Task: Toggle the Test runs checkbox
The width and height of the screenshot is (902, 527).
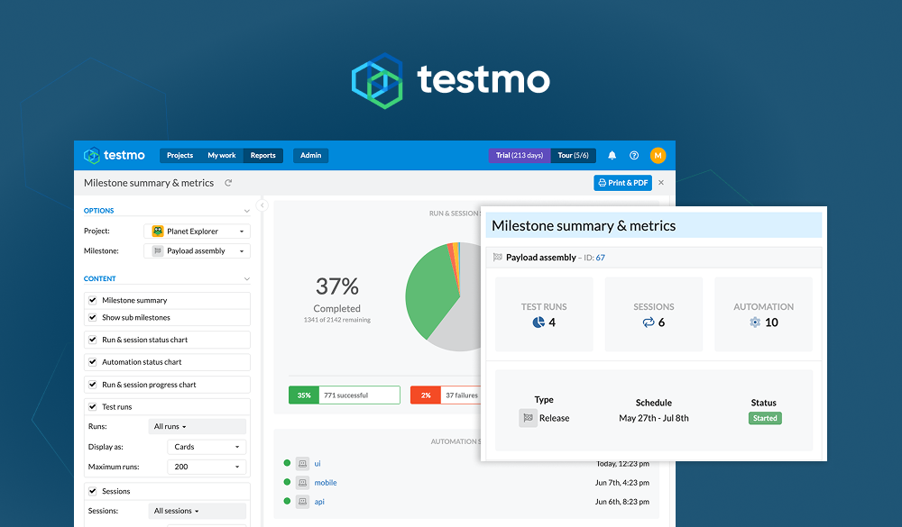Action: click(x=93, y=407)
